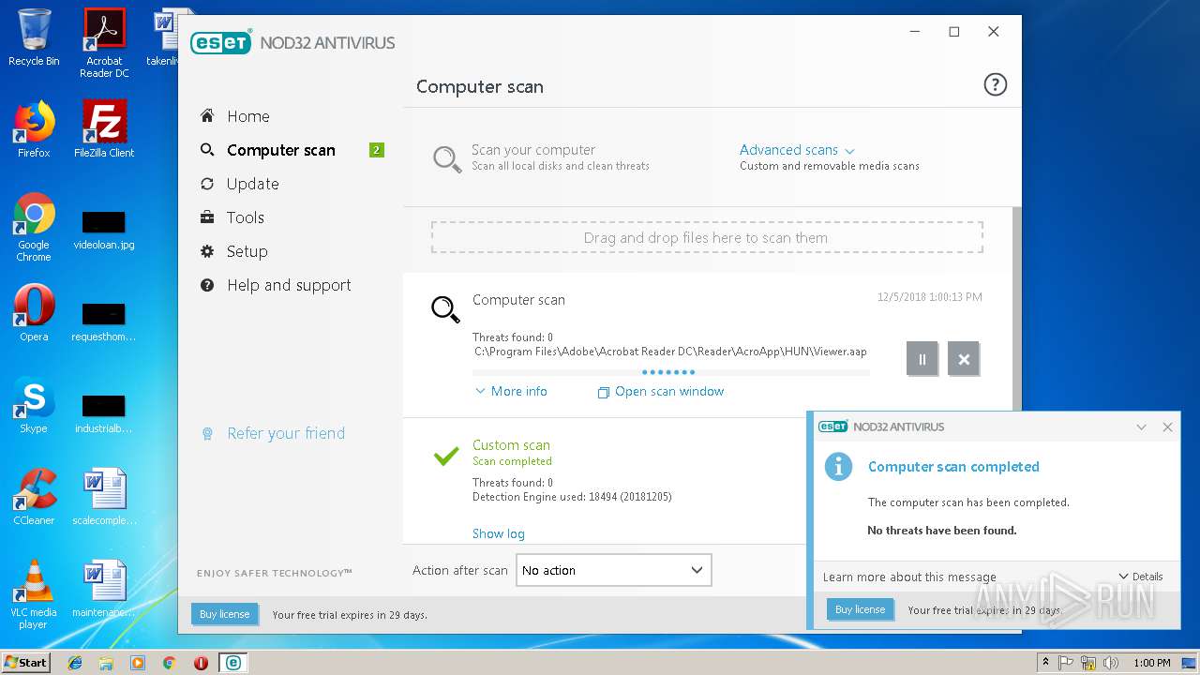Select the CCleaner desktop icon

tap(34, 497)
